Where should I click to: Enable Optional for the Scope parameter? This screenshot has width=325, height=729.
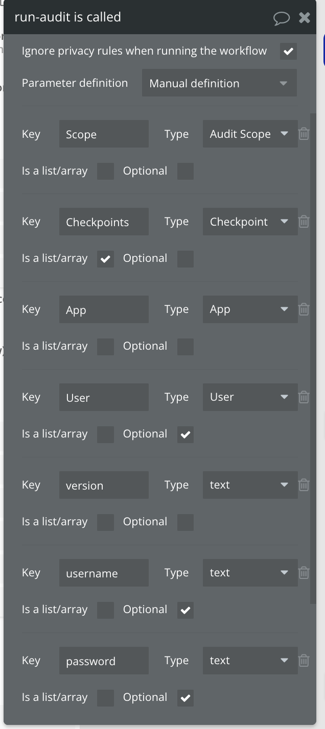[185, 171]
